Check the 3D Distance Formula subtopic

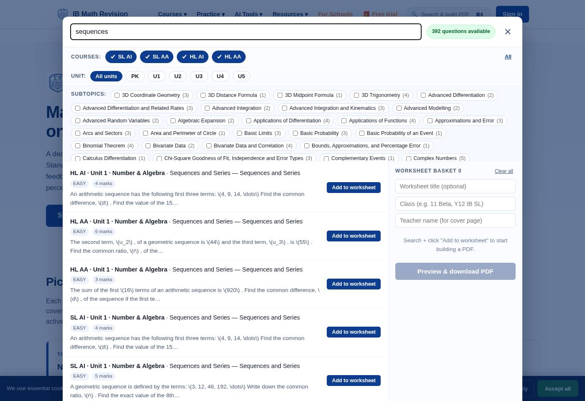click(x=203, y=95)
